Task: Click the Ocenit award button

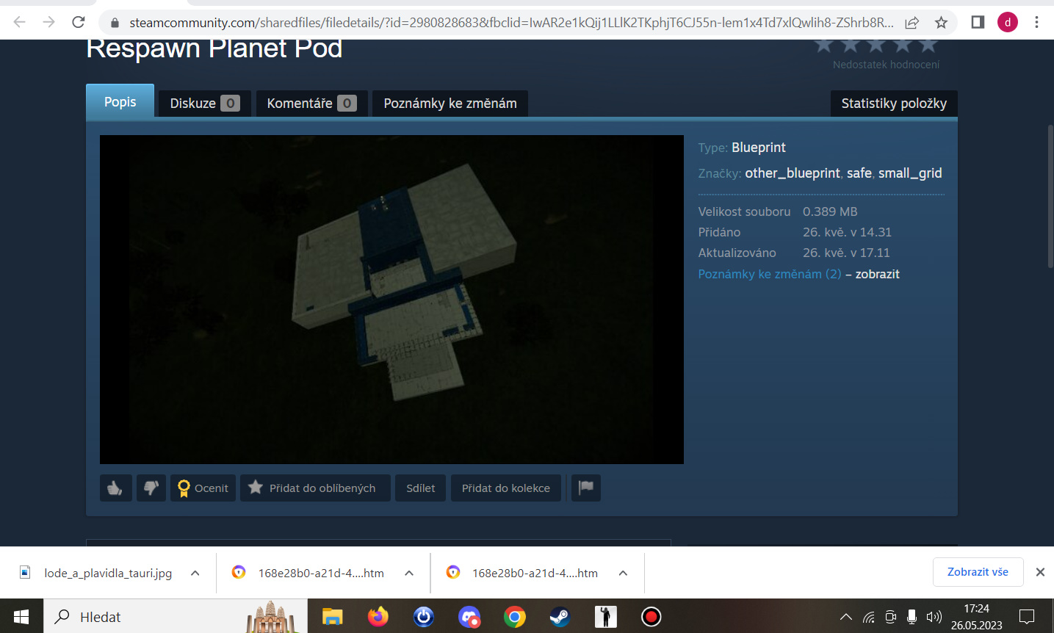Action: (203, 488)
